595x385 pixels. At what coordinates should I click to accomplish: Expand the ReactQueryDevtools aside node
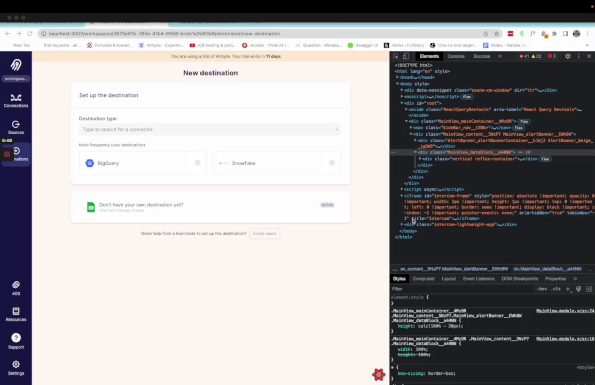point(406,110)
